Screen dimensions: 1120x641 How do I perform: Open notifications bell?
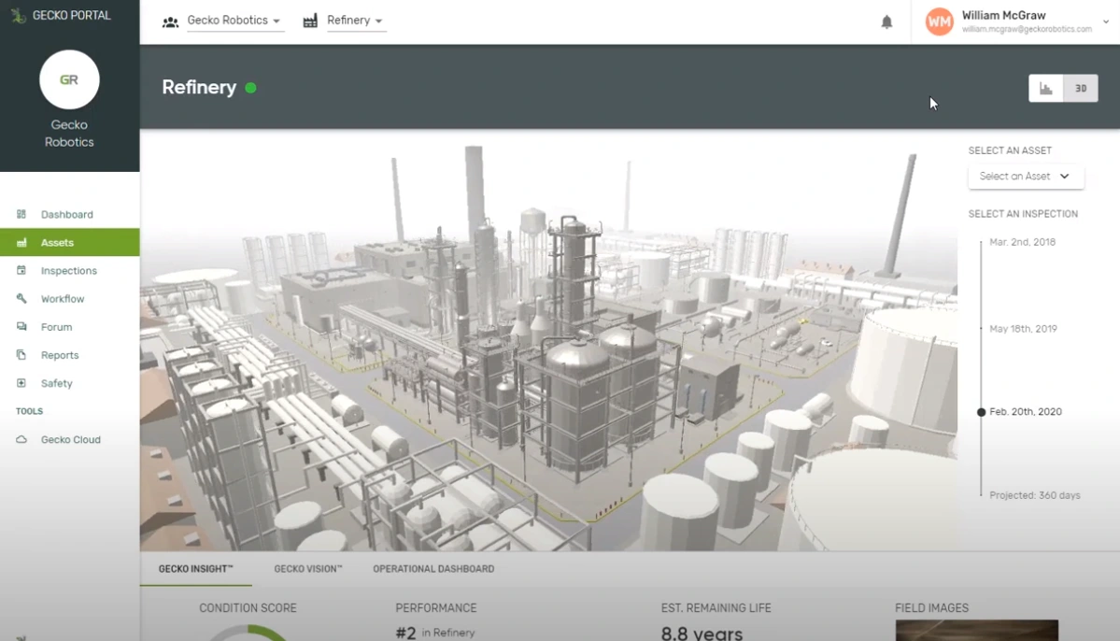(886, 22)
